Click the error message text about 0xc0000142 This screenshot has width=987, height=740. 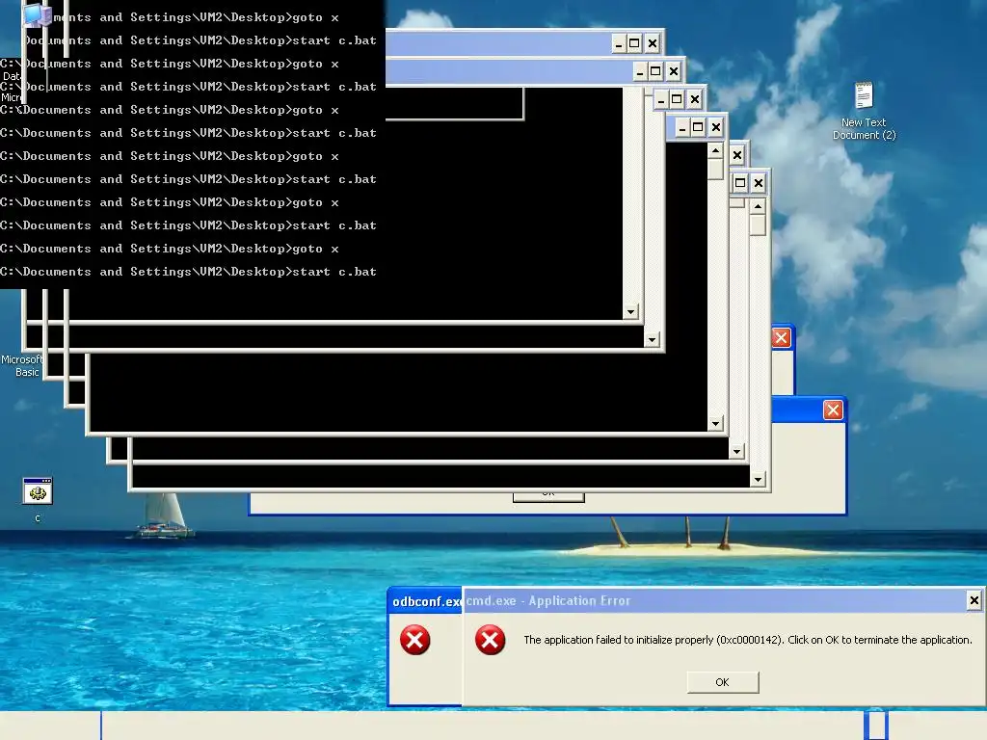pos(748,640)
